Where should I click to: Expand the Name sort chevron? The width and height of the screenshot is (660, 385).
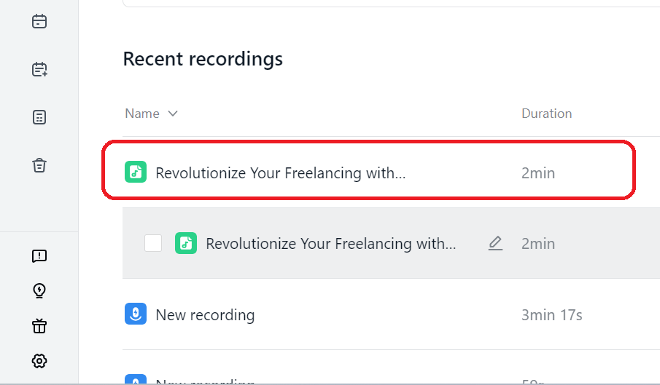[x=173, y=114]
